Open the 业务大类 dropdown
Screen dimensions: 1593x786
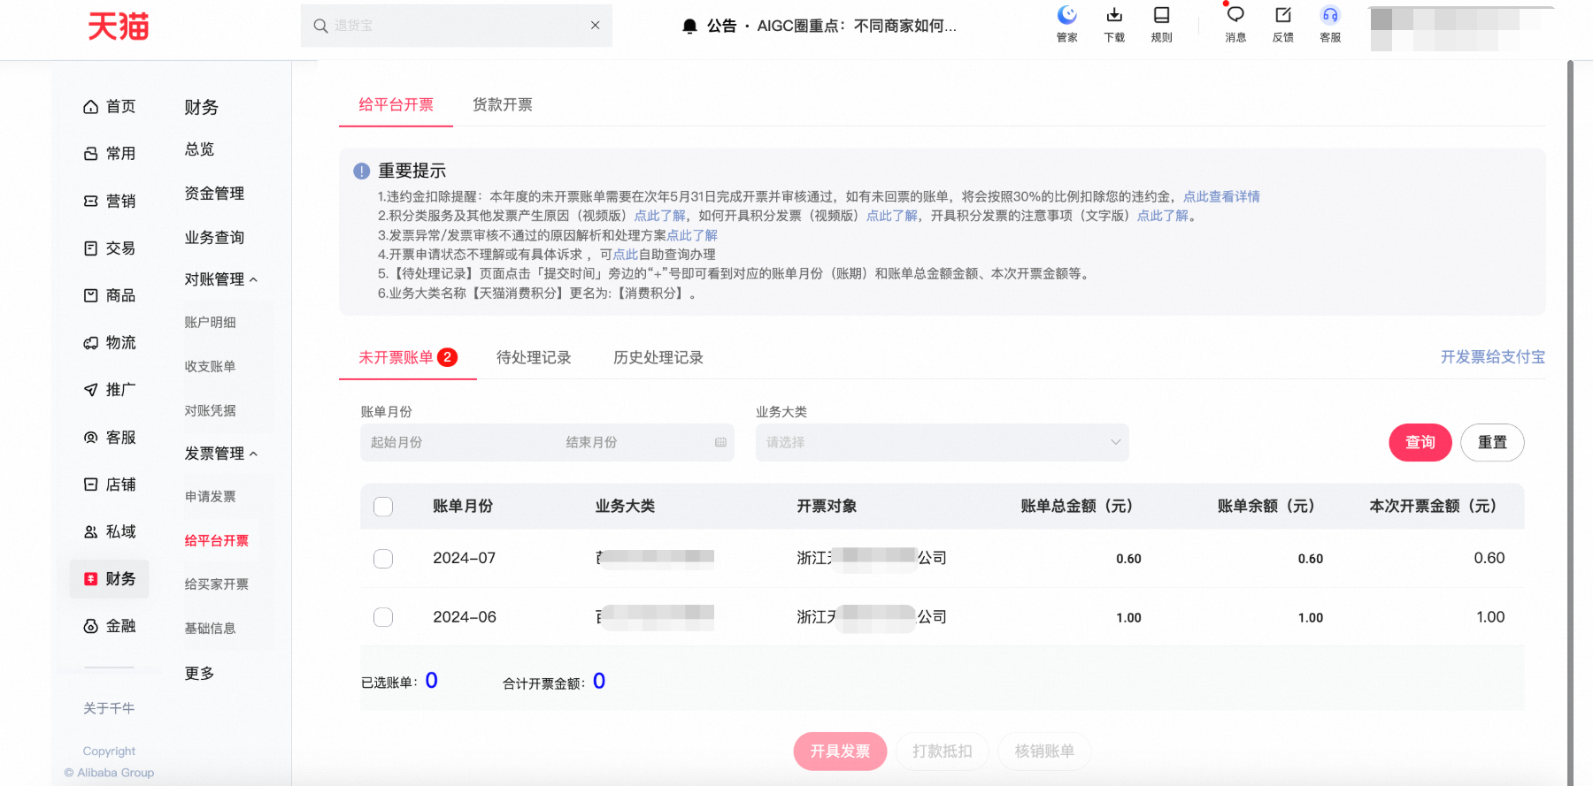pos(942,442)
